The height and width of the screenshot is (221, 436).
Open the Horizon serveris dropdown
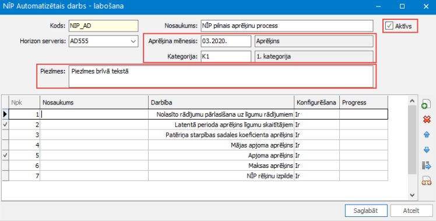tap(133, 41)
